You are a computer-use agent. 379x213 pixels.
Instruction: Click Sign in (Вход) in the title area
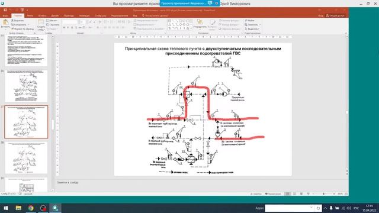tap(320, 15)
